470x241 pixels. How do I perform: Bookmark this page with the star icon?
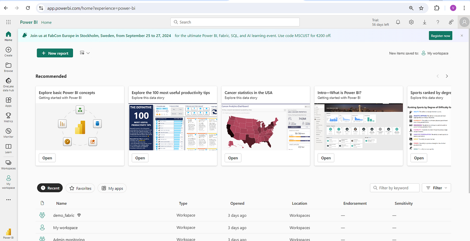pos(421,8)
